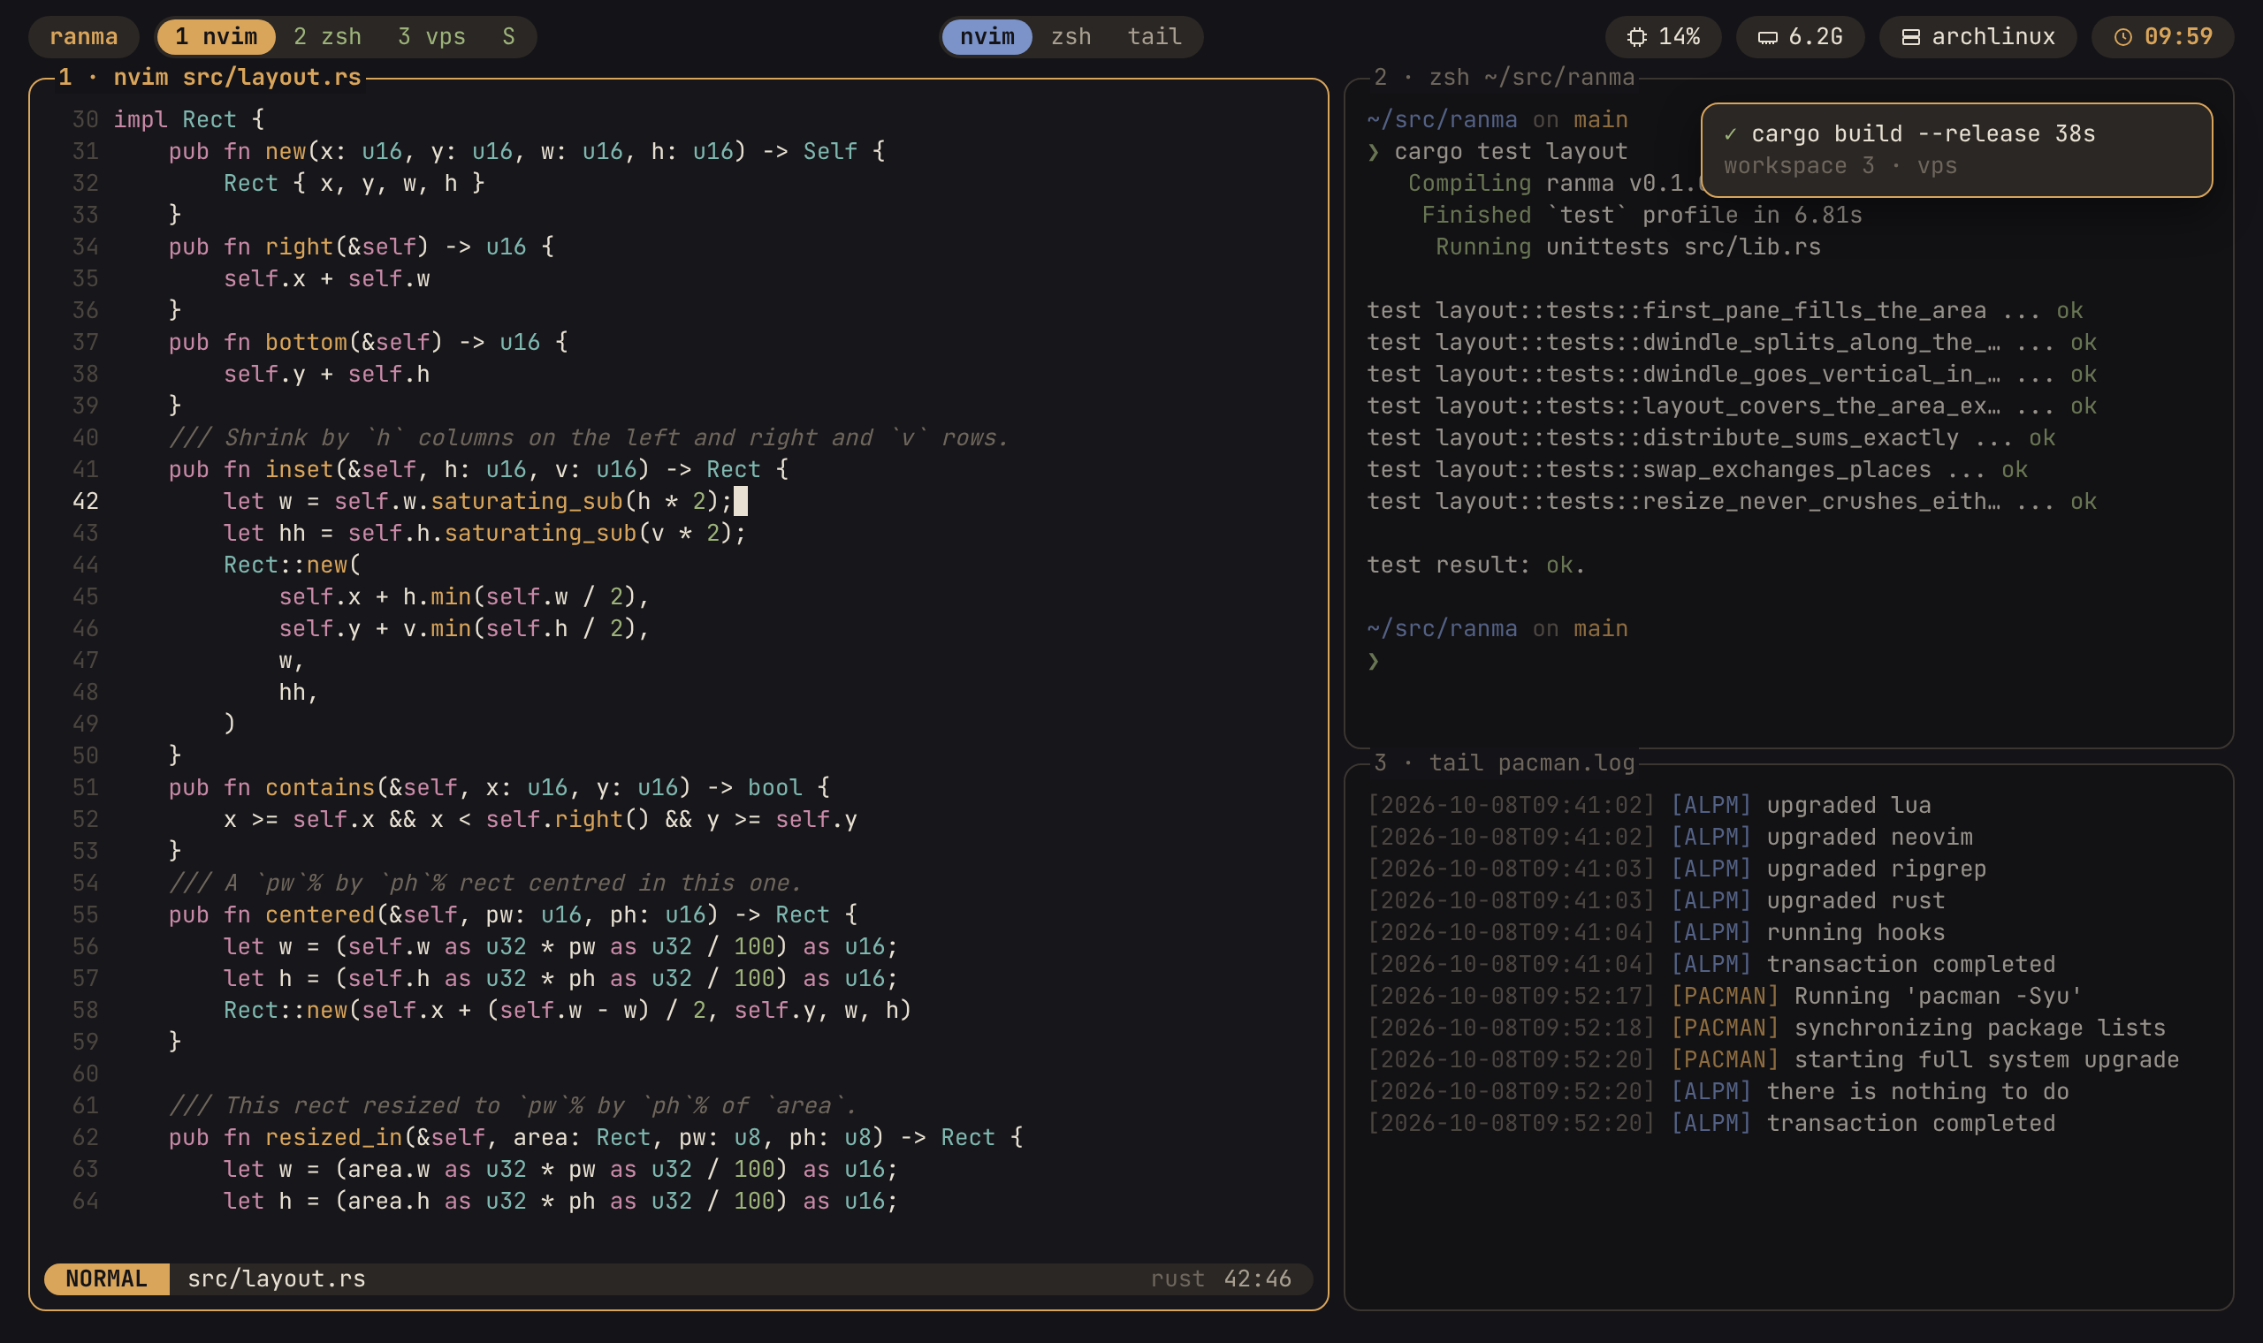Click the rust filetype label in statusline

(1177, 1279)
